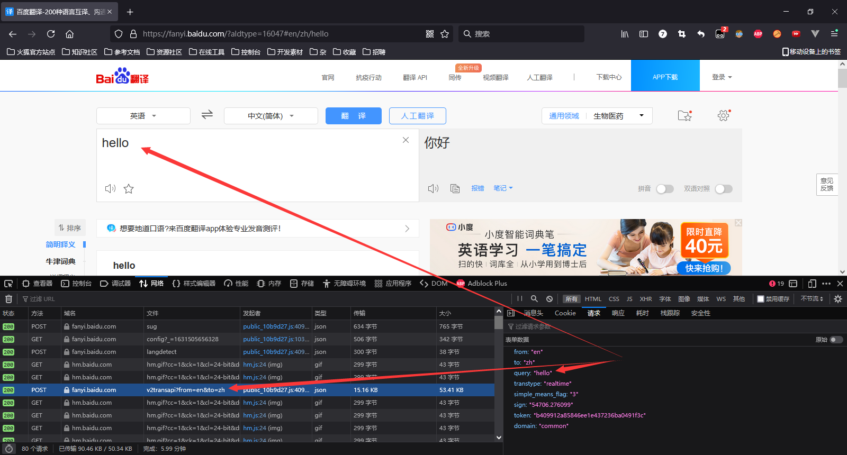Toggle the 双语对照 bilingual switch
Screen dimensions: 847x455
pos(724,189)
